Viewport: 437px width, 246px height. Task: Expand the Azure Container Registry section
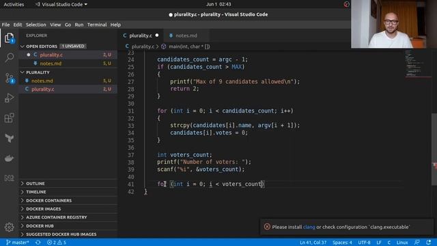coord(57,217)
